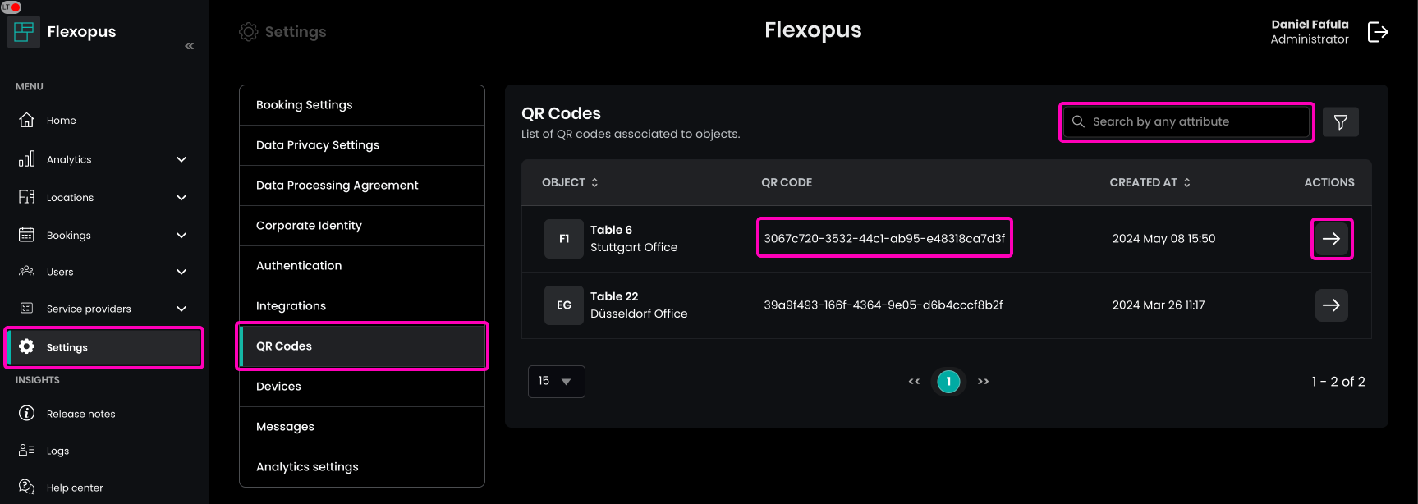This screenshot has width=1418, height=504.
Task: Select the Integrations settings item
Action: coord(361,306)
